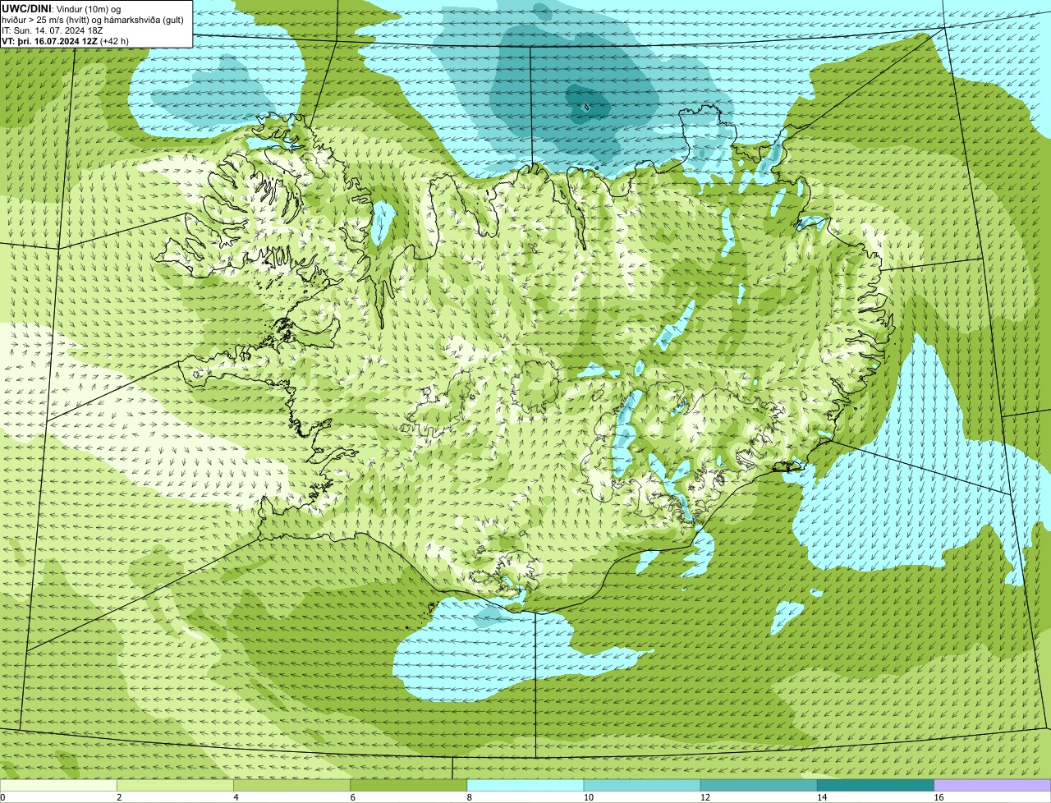Click the '6' tick on the color scale
The height and width of the screenshot is (803, 1051).
(353, 797)
